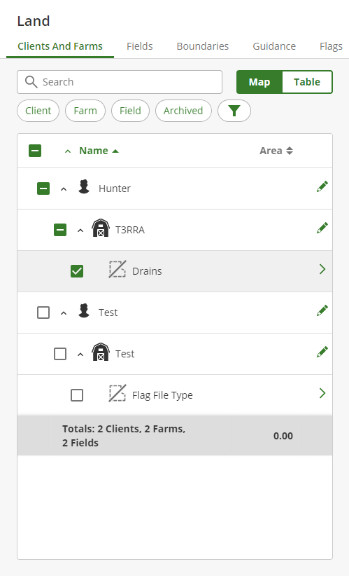Check the Flag File Type checkbox
This screenshot has width=349, height=576.
(77, 395)
